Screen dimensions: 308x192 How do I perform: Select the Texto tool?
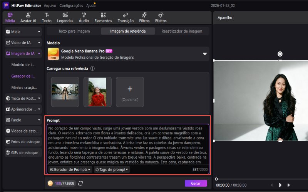coord(47,18)
